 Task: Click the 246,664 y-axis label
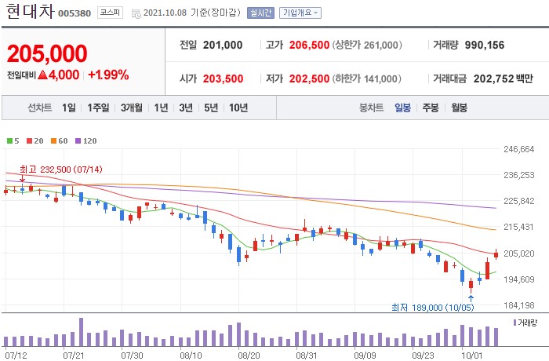coord(519,149)
